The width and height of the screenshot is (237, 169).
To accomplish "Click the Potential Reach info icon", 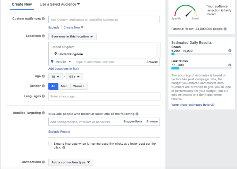I will [x=225, y=29].
